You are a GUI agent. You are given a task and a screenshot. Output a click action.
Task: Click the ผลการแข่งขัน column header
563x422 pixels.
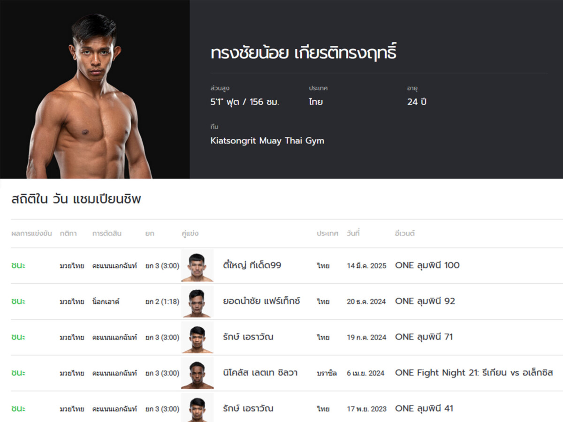coord(31,234)
